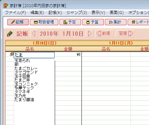
Task: Go to previous day with left arrow
Action: [x=34, y=34]
